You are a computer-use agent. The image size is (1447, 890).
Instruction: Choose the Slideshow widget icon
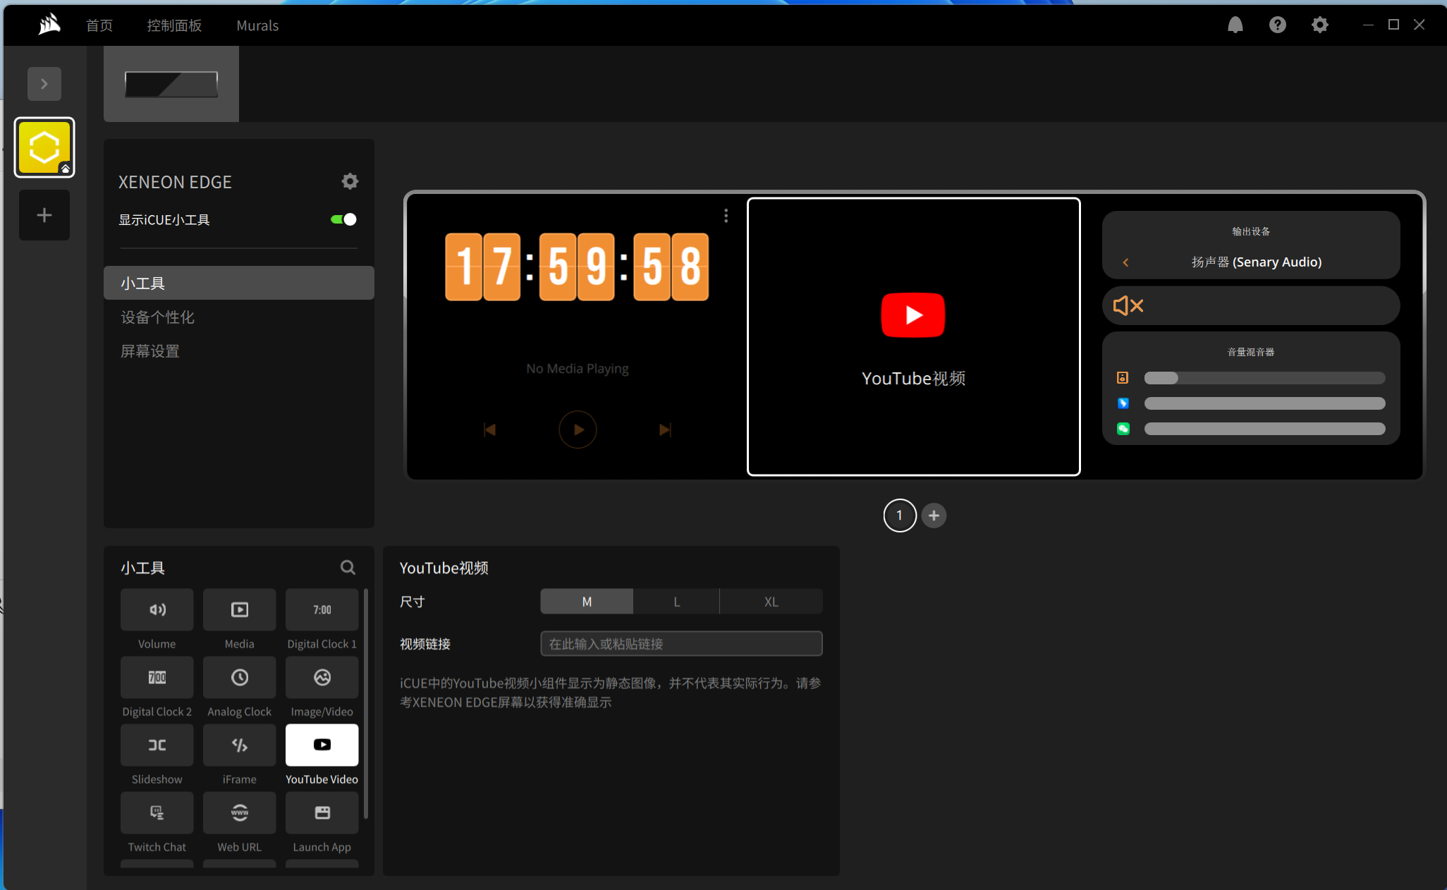click(157, 745)
